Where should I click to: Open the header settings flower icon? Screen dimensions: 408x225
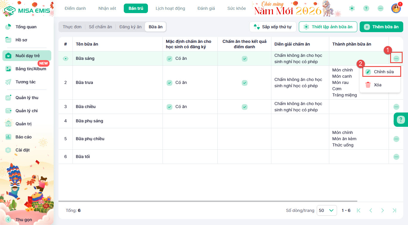pyautogui.click(x=352, y=8)
